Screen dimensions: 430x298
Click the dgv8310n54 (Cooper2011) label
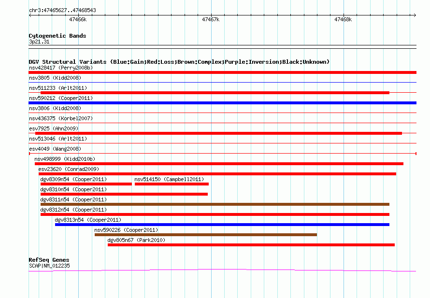(73, 189)
